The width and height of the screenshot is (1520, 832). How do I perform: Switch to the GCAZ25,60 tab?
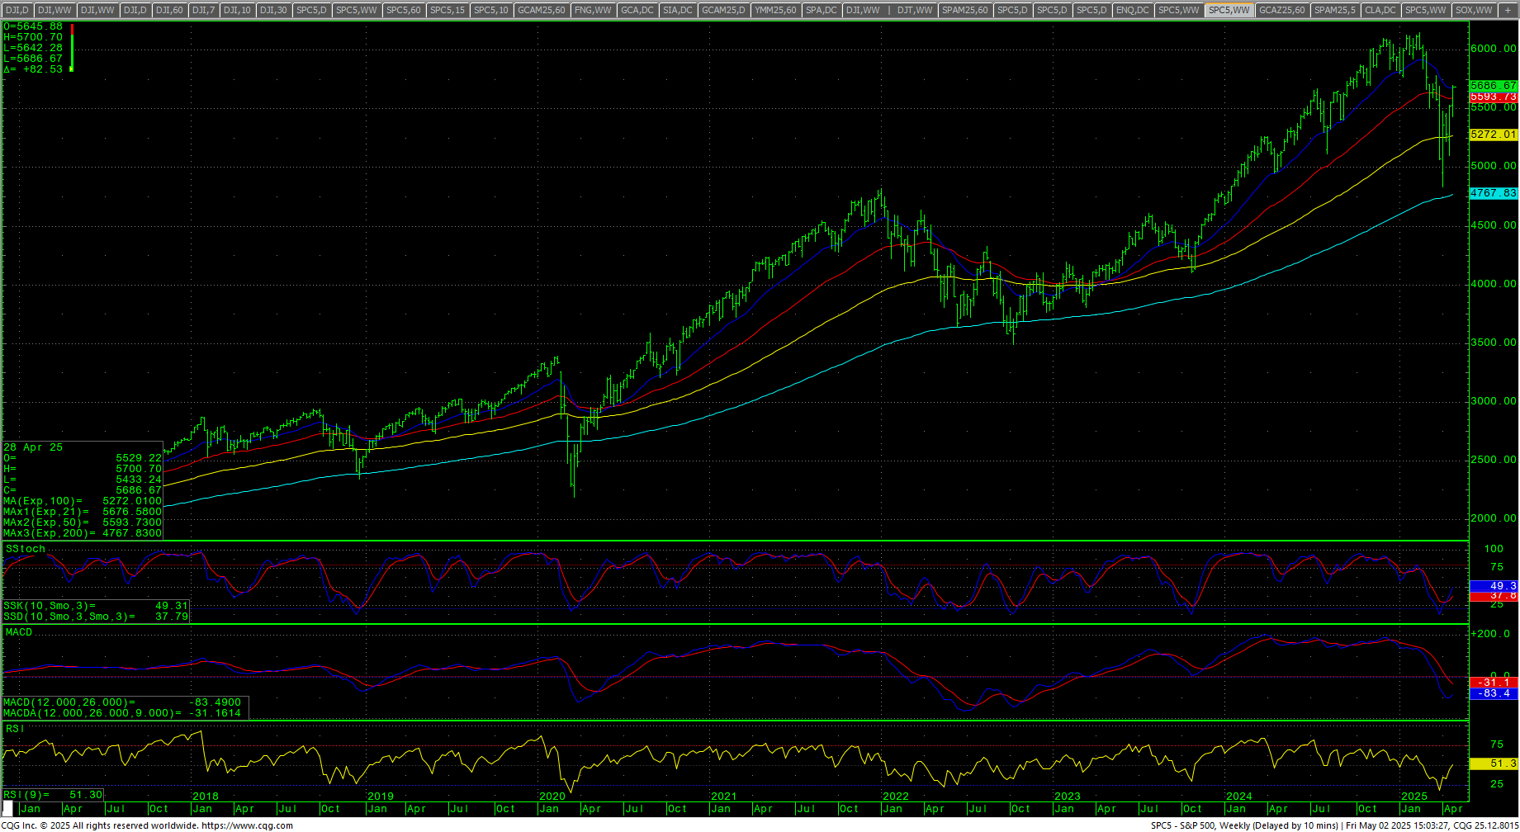click(1282, 10)
